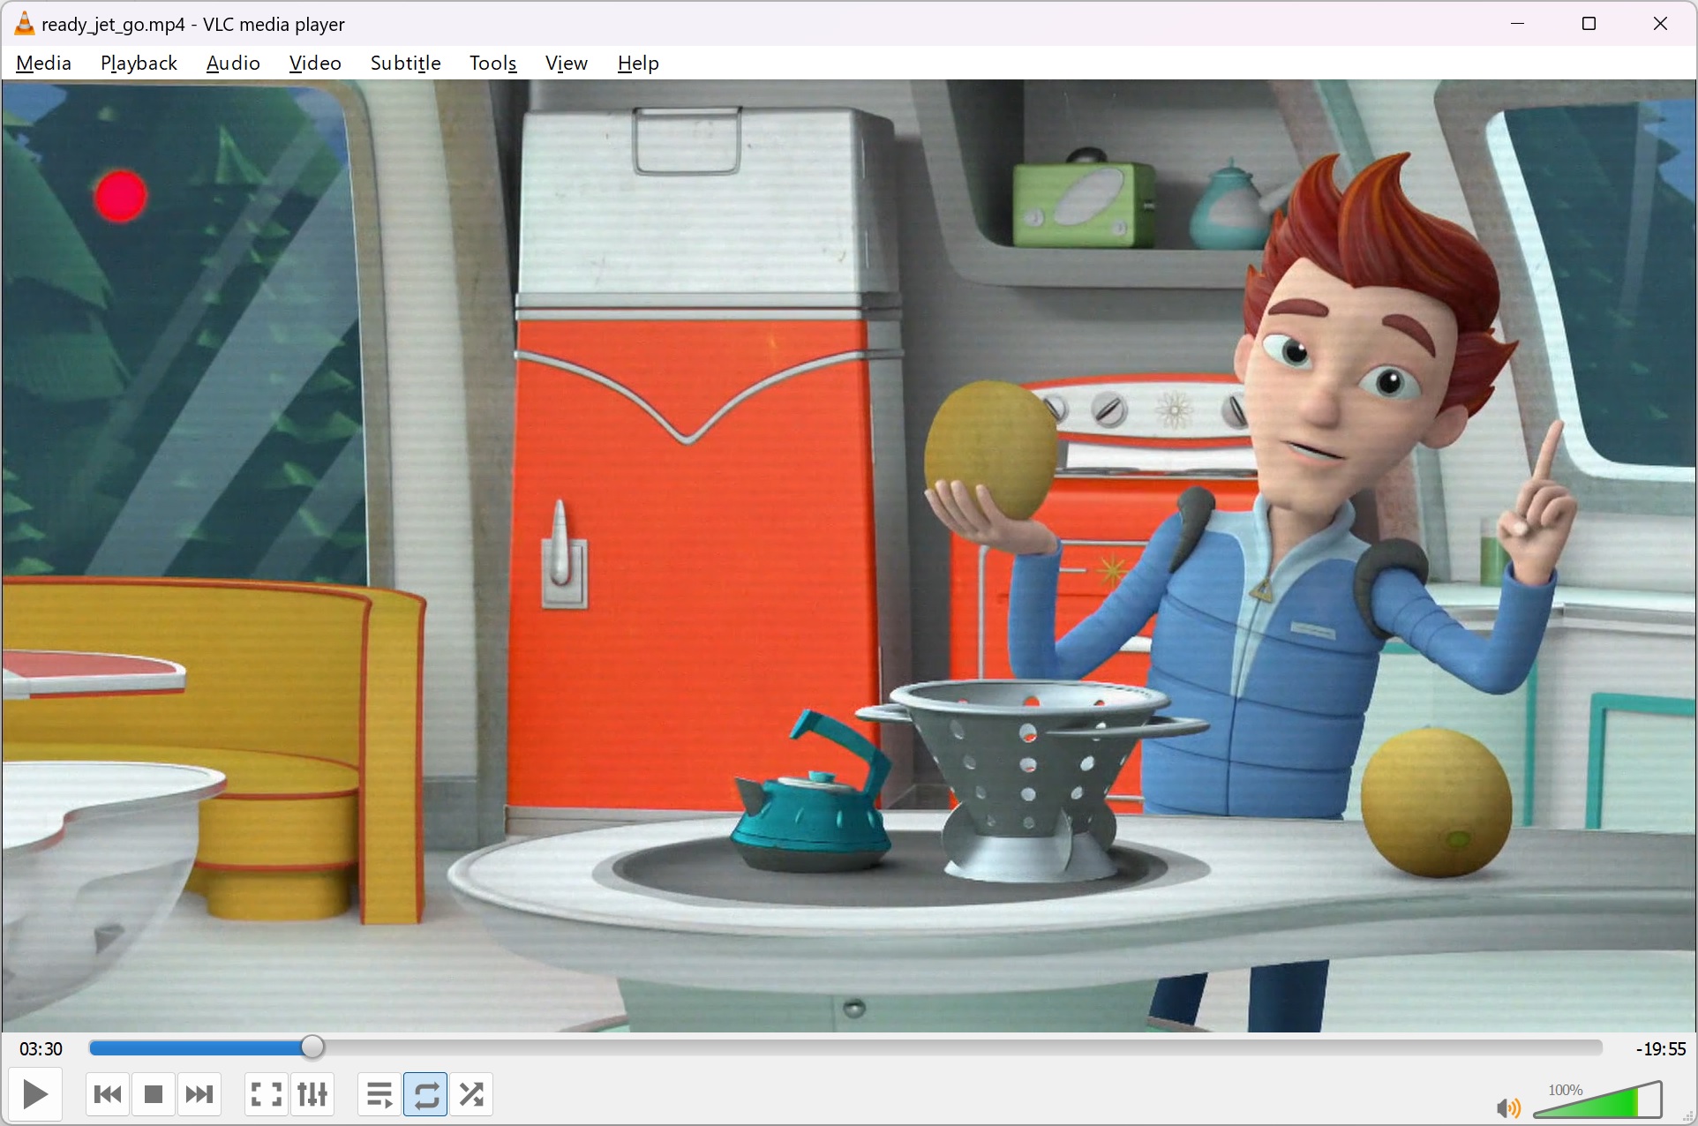Toggle fullscreen video mode

[x=266, y=1095]
